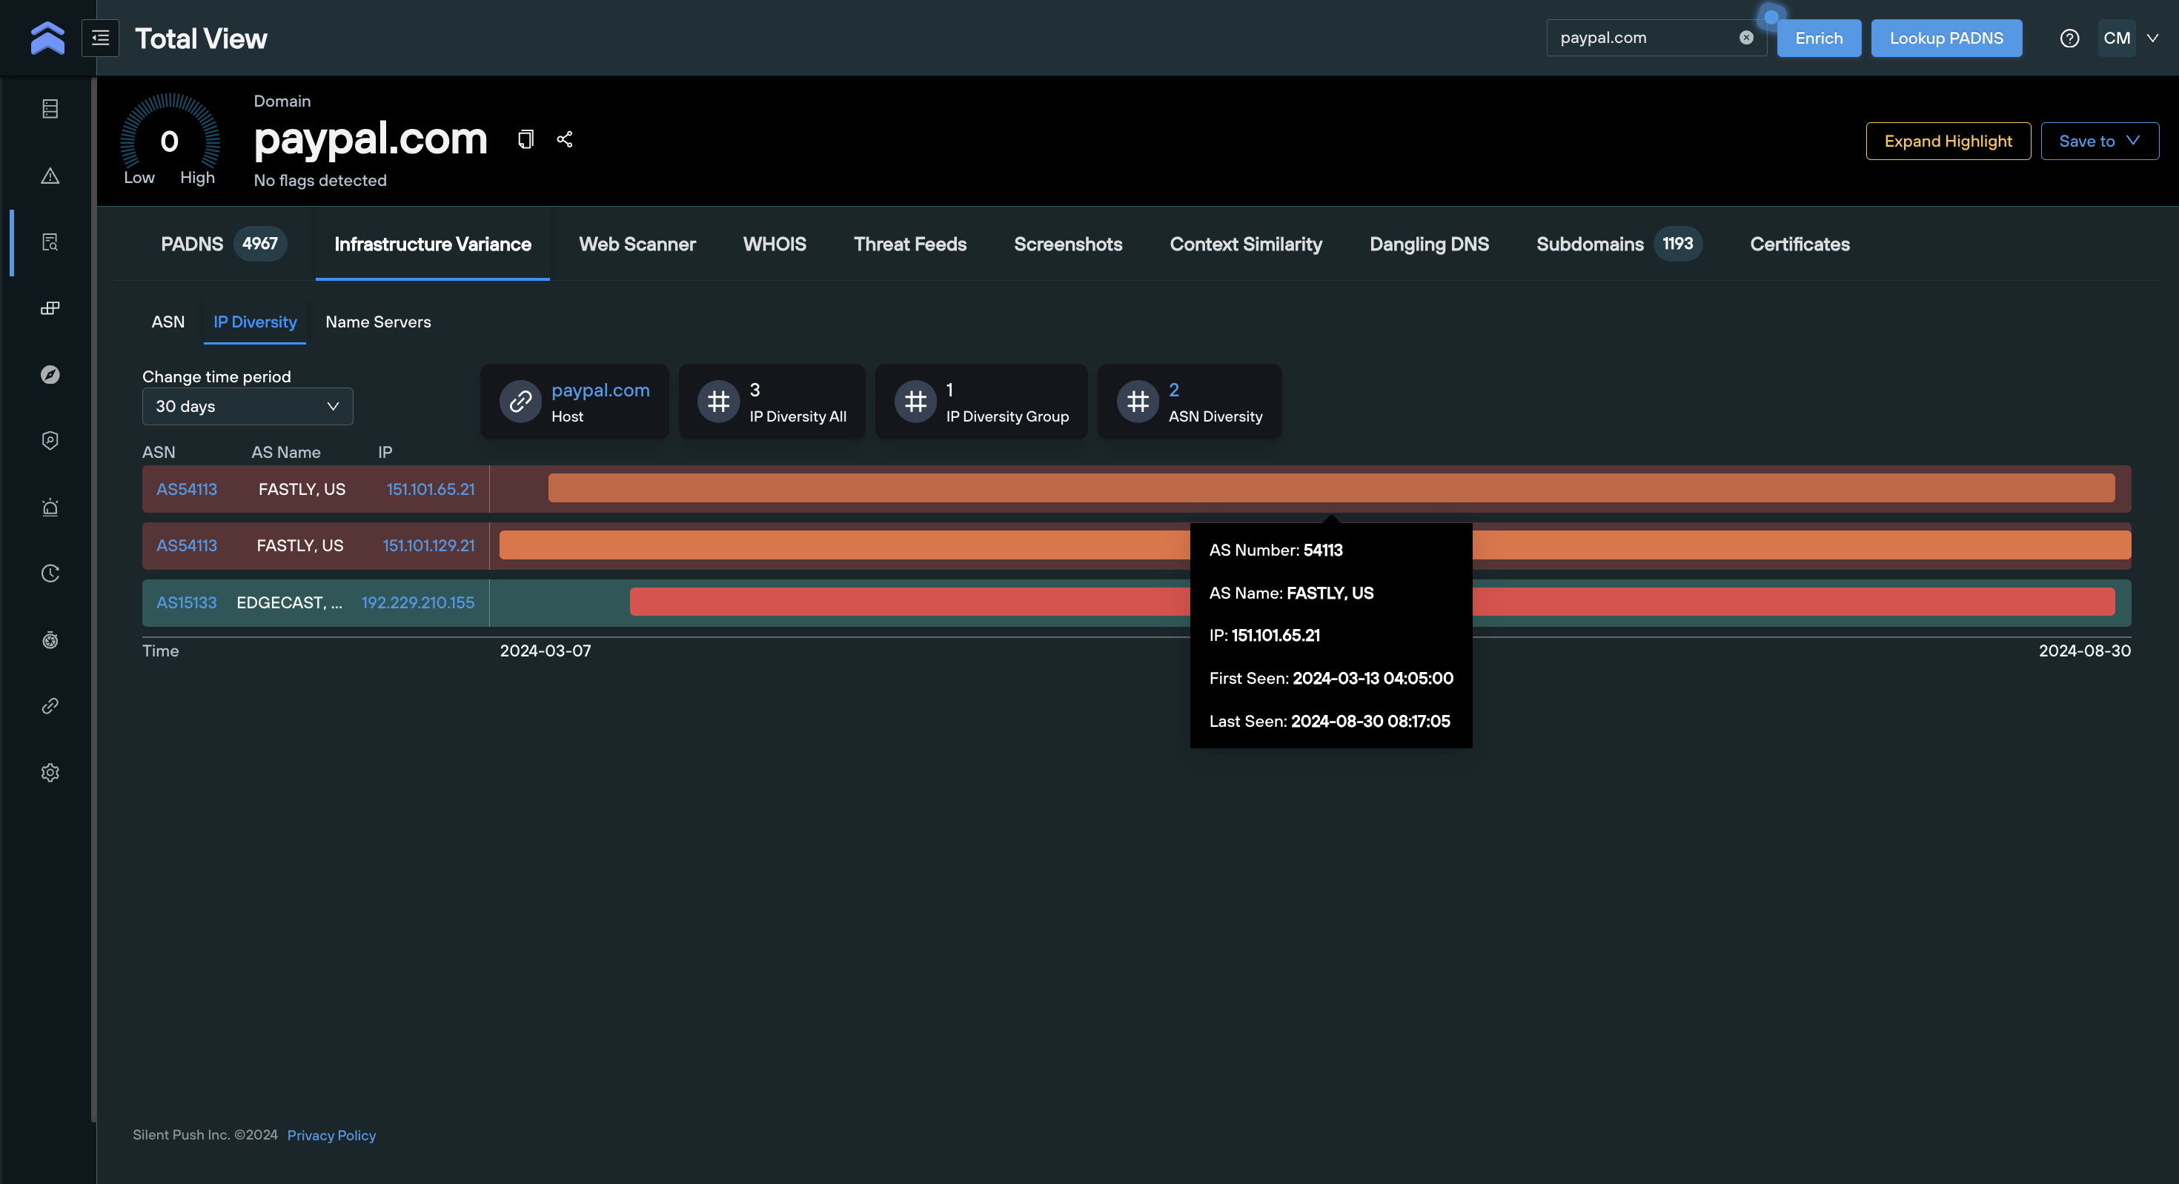
Task: Open the Privacy Policy link
Action: (331, 1135)
